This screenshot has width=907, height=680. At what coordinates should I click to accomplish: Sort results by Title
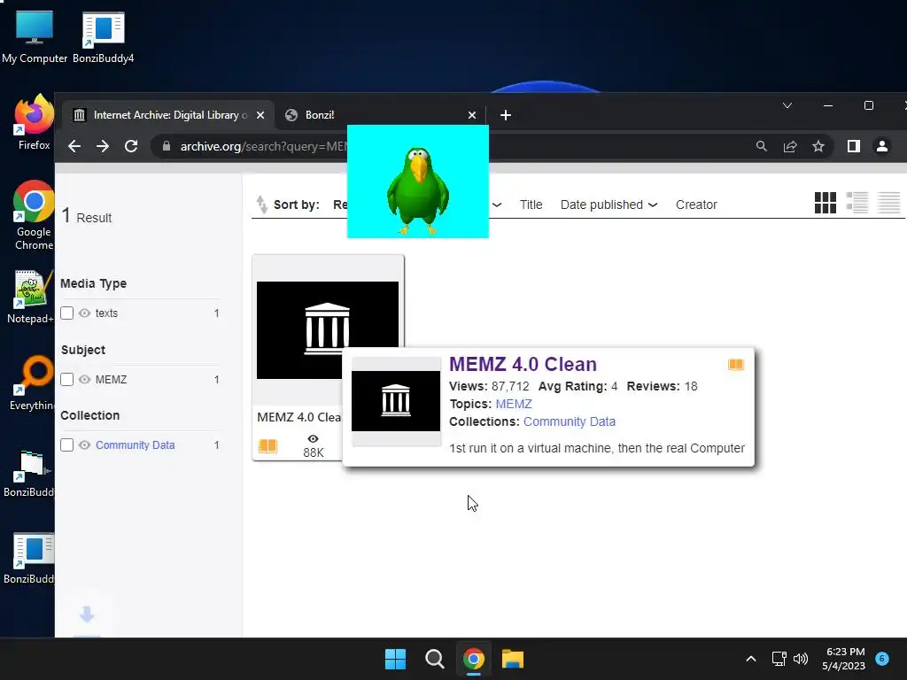coord(531,205)
